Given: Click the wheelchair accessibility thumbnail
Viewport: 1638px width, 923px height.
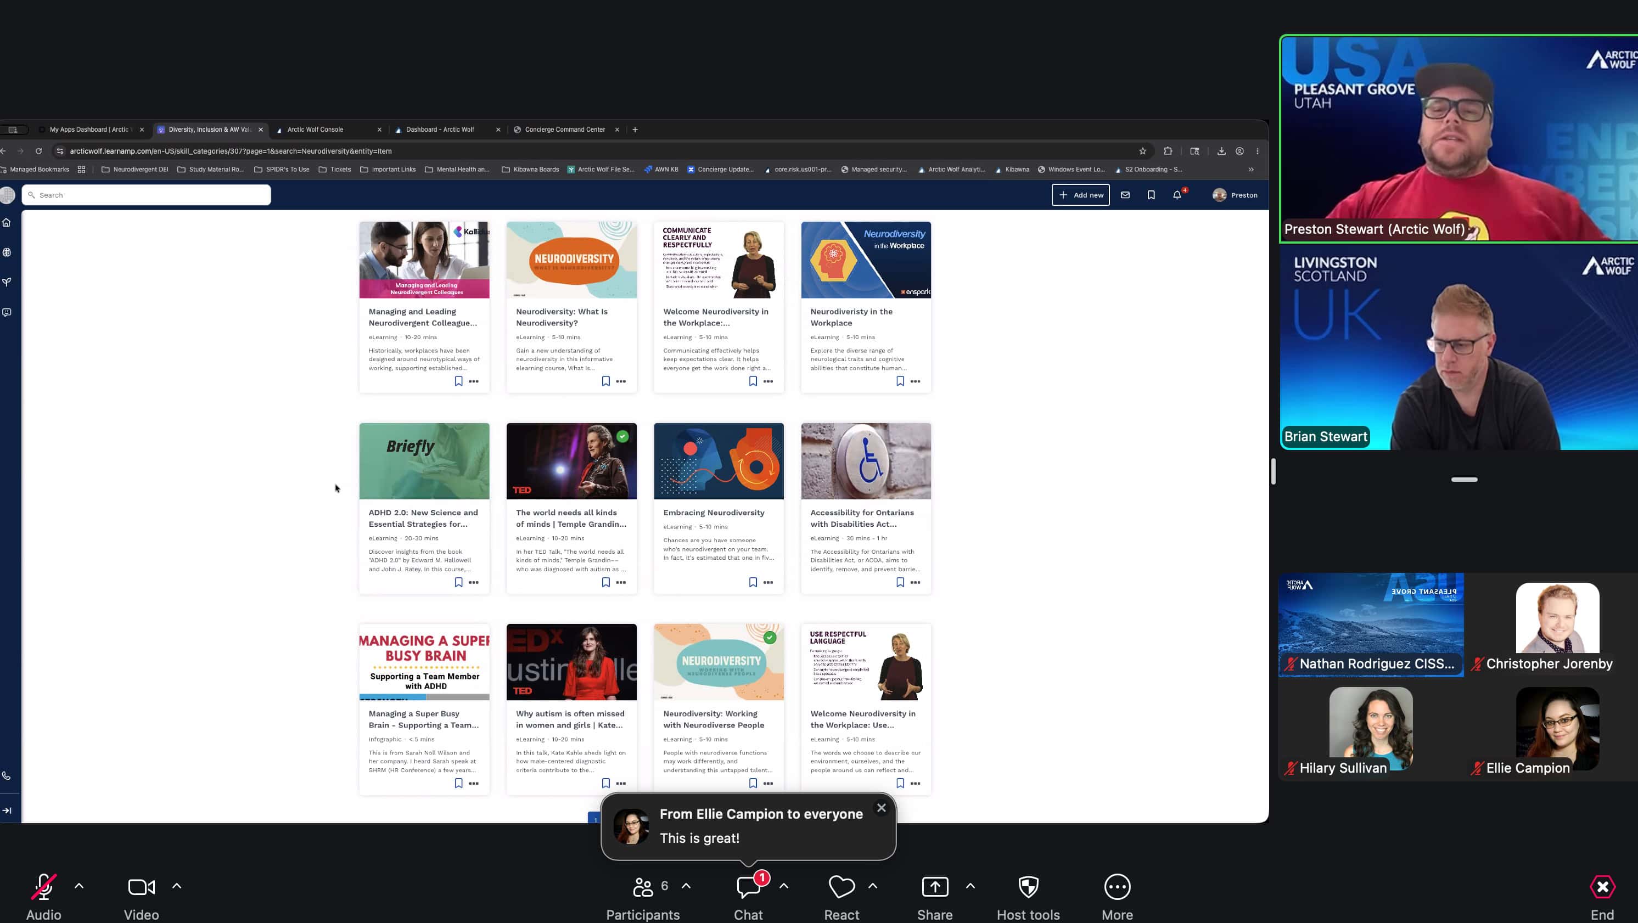Looking at the screenshot, I should pos(866,461).
